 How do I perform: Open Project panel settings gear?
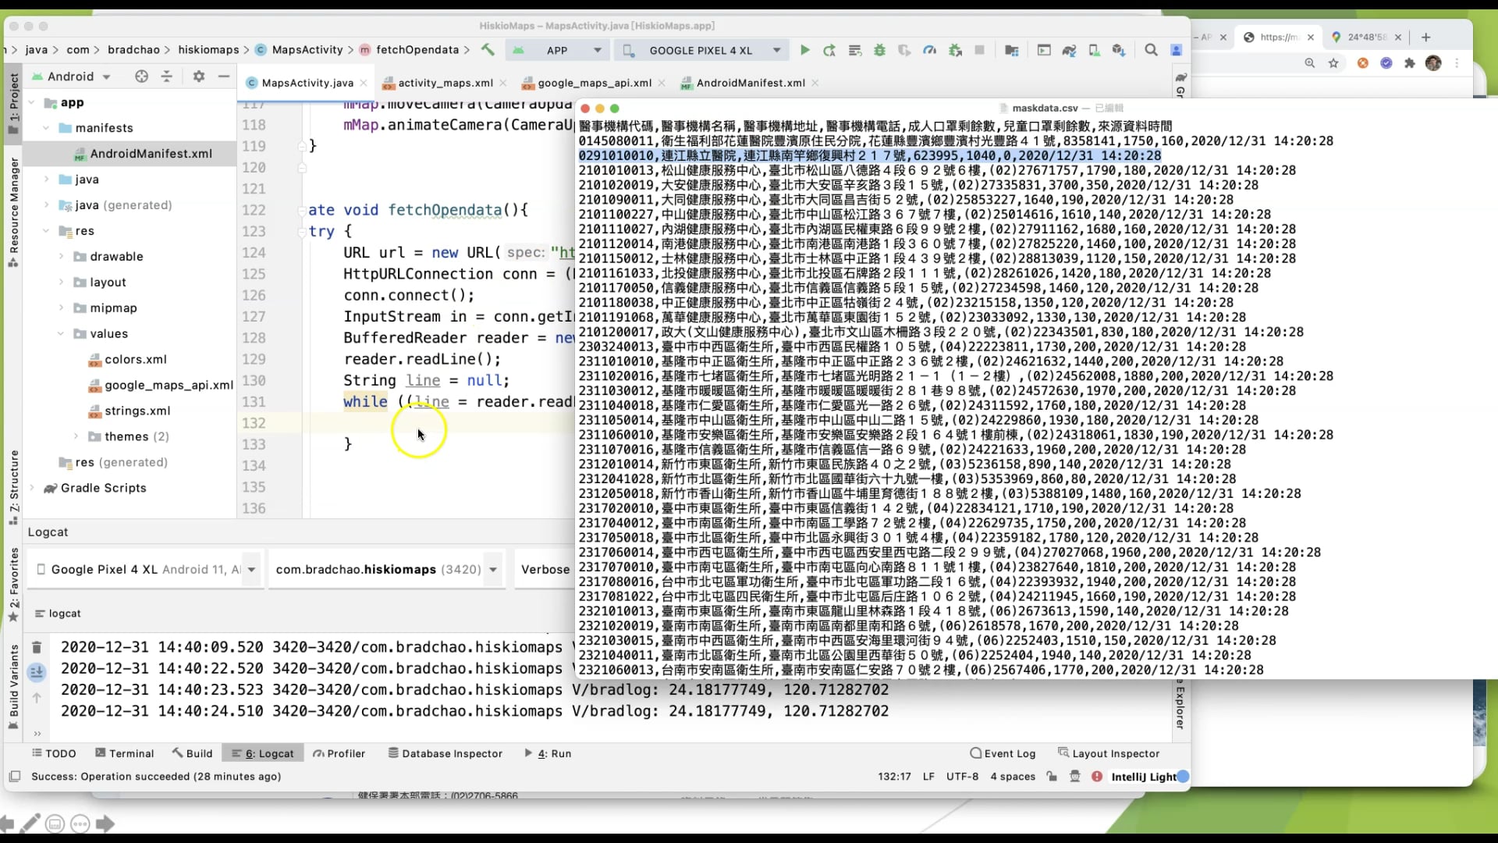pos(199,76)
